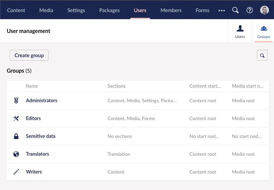This screenshot has width=274, height=190.
Task: Open the Writers group
Action: click(34, 172)
